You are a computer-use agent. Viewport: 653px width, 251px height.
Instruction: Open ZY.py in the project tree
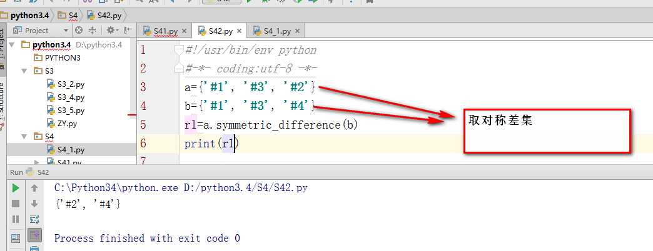click(x=62, y=124)
